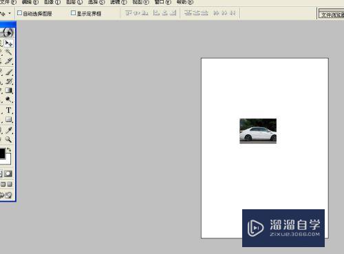Viewport: 344px width, 254px height.
Task: Enable 显示定界框 checkbox
Action: click(73, 13)
